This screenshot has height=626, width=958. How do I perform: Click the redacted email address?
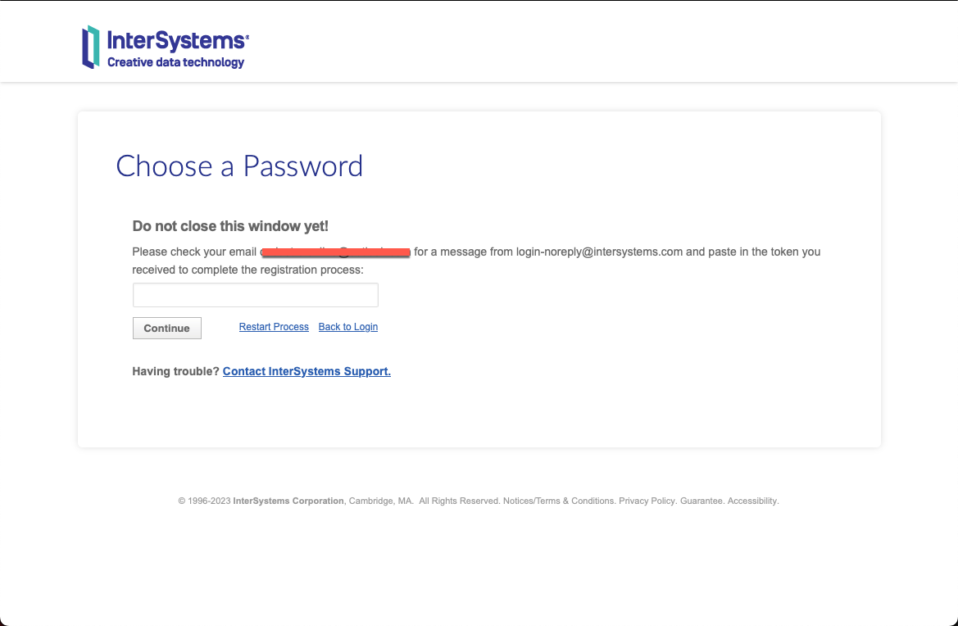pos(335,252)
